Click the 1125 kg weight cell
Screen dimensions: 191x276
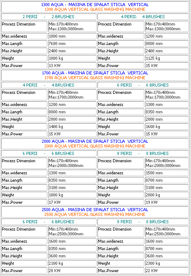click(167, 58)
